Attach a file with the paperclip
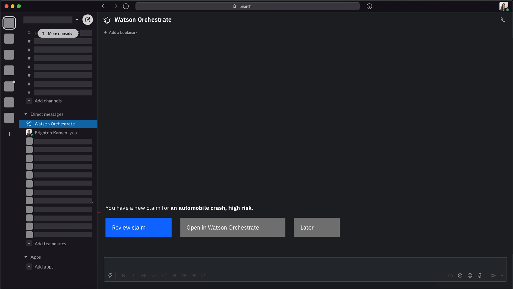Image resolution: width=513 pixels, height=289 pixels. 480,275
